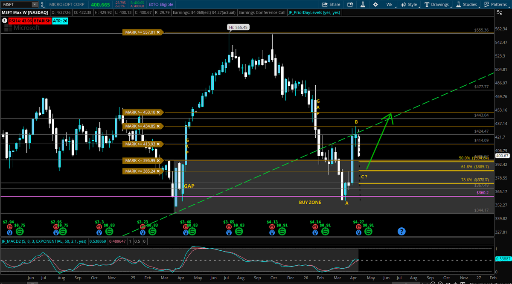Screen dimensions: 512x284
Task: Click the flask icon in top toolbar
Action: coord(363,4)
